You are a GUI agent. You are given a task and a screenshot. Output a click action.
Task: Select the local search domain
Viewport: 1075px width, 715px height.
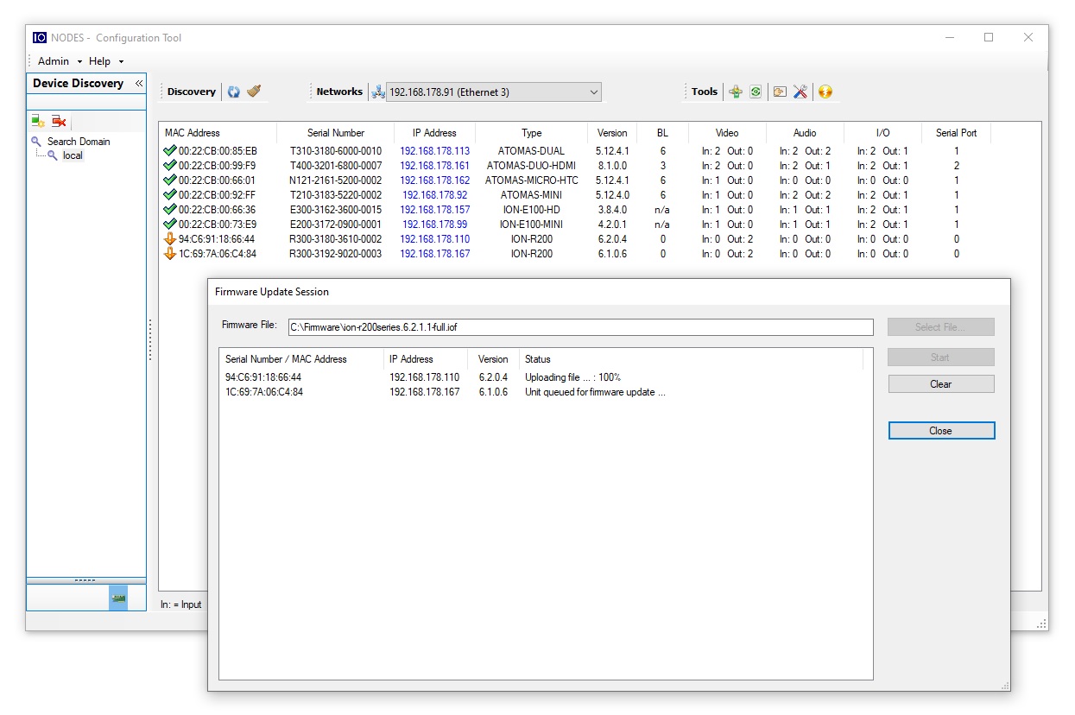[x=73, y=155]
